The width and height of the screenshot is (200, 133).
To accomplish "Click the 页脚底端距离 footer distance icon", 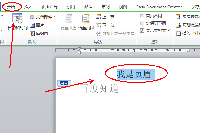I will tap(179, 25).
